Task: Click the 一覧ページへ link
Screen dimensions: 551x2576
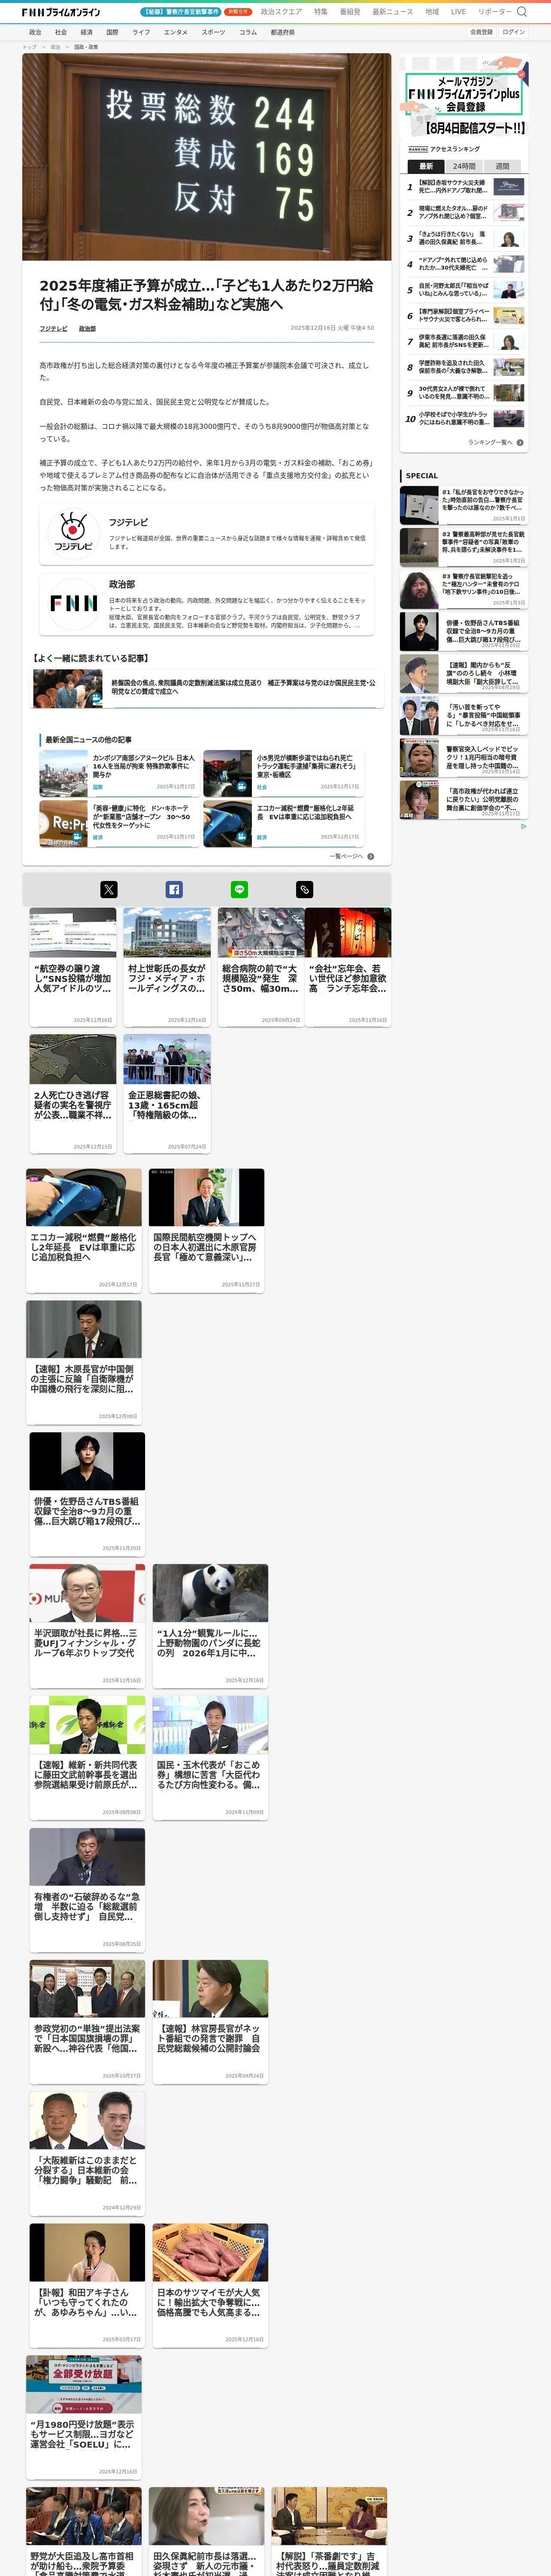Action: pos(345,856)
